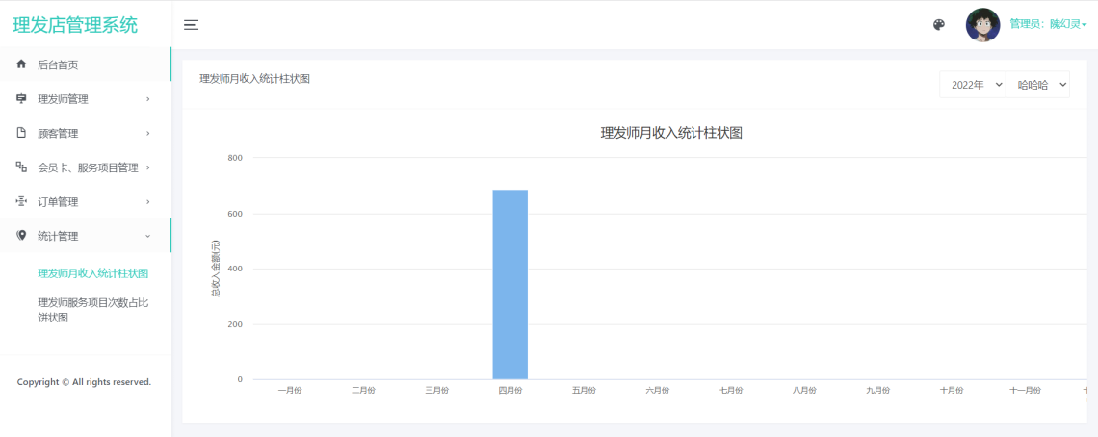Select 理发师月收入统计柱状图 submenu link
This screenshot has width=1098, height=437.
(93, 273)
